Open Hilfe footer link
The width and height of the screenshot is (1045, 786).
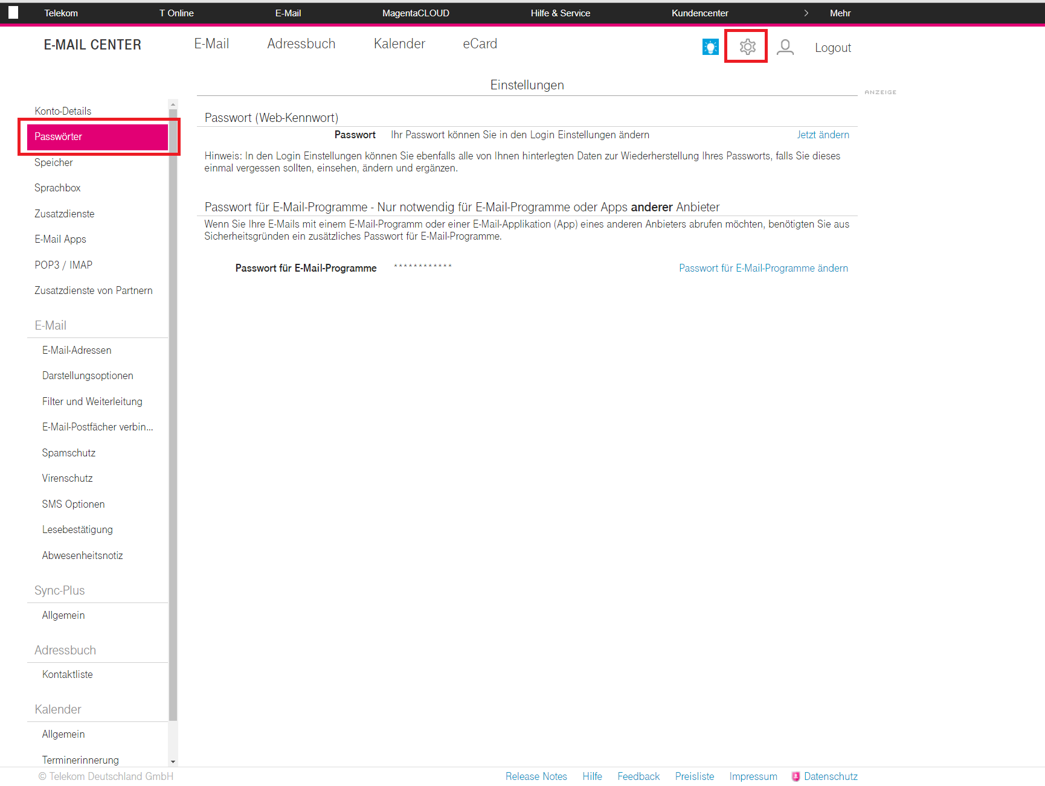(x=592, y=776)
